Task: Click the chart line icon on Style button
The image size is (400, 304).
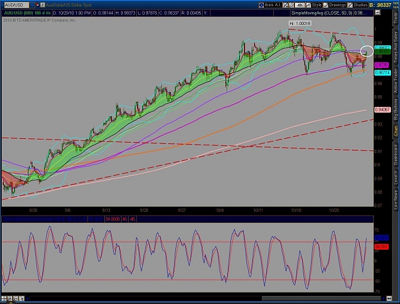Action: (x=308, y=5)
